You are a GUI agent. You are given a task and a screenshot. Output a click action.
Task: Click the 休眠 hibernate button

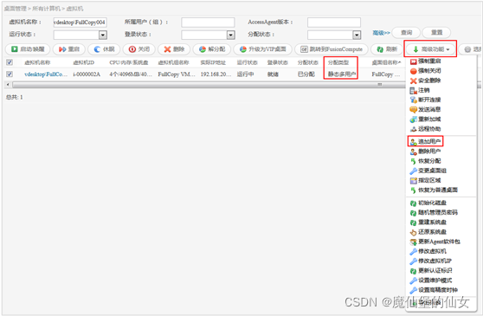point(104,49)
